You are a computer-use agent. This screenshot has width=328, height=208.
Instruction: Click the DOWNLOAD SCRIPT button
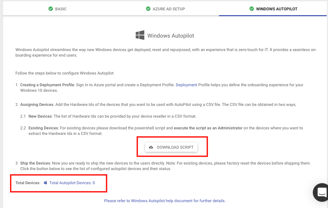point(171,147)
